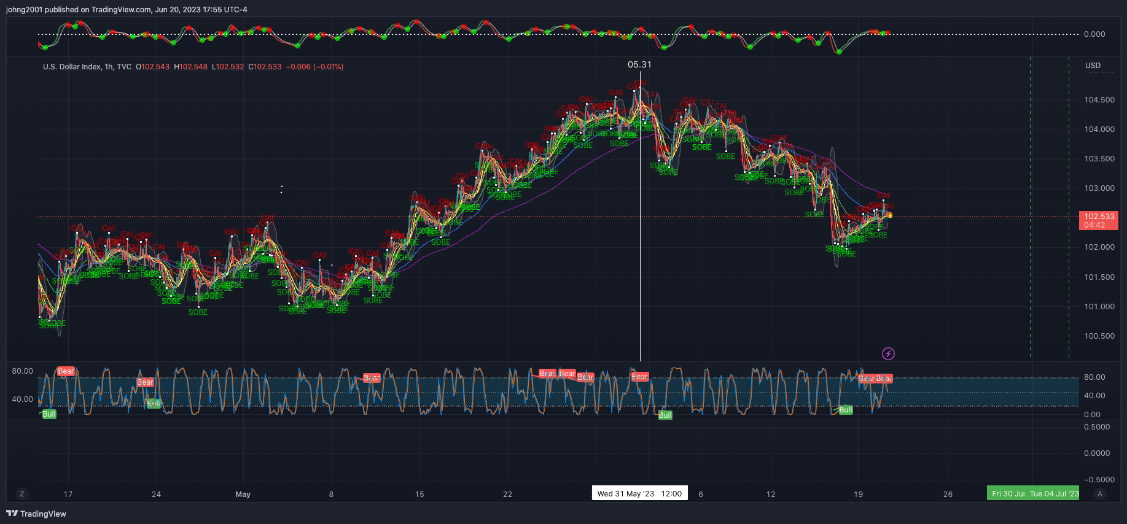
Task: Click the left-axis 80.00 oscillator label
Action: [23, 371]
